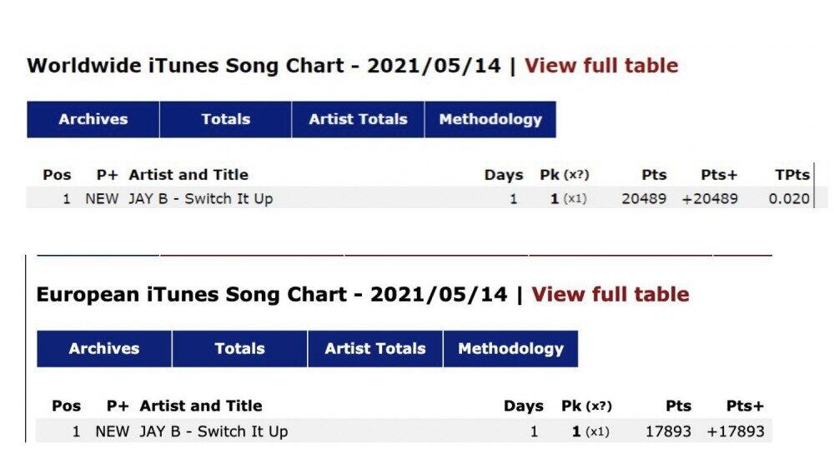
Task: Open Worldwide chart Methodology tab
Action: (x=490, y=119)
